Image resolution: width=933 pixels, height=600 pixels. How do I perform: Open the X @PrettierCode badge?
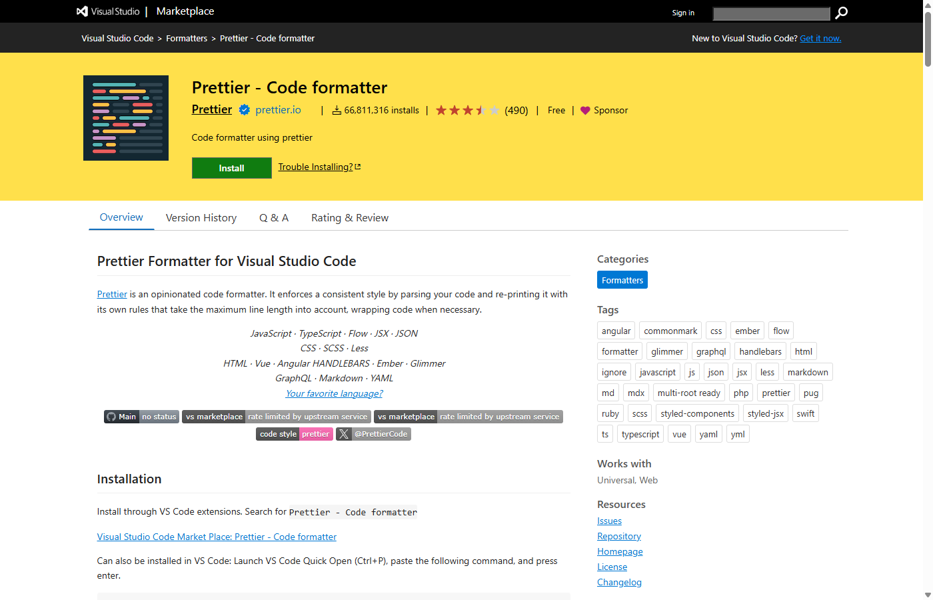373,434
